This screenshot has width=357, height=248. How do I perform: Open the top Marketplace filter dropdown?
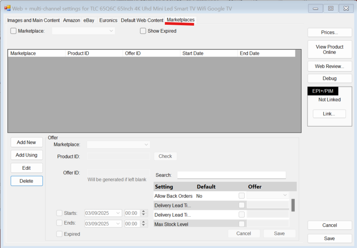pyautogui.click(x=111, y=31)
